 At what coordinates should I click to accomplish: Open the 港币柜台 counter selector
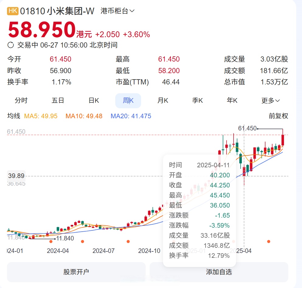(x=117, y=11)
